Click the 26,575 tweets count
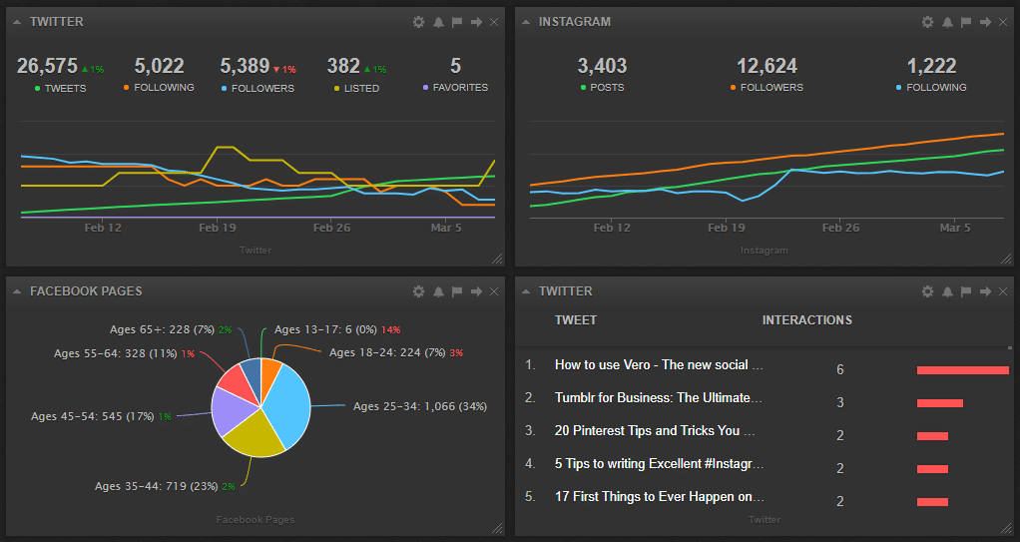This screenshot has height=542, width=1020. click(x=47, y=66)
